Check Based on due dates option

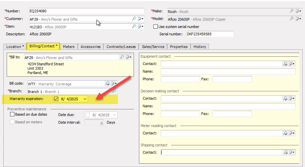[x=12, y=114]
